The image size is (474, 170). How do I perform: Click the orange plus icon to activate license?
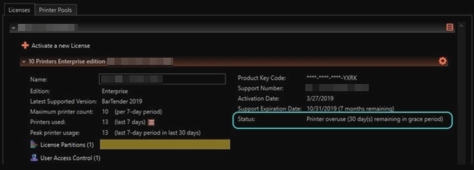click(25, 46)
